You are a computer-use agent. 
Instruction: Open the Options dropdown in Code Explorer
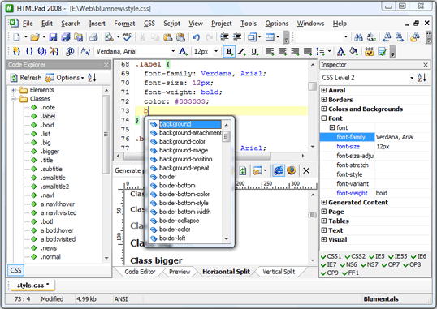[65, 78]
